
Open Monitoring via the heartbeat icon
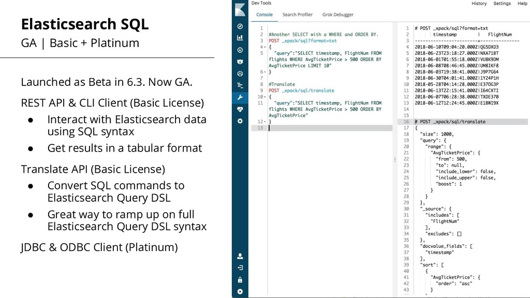tap(240, 110)
